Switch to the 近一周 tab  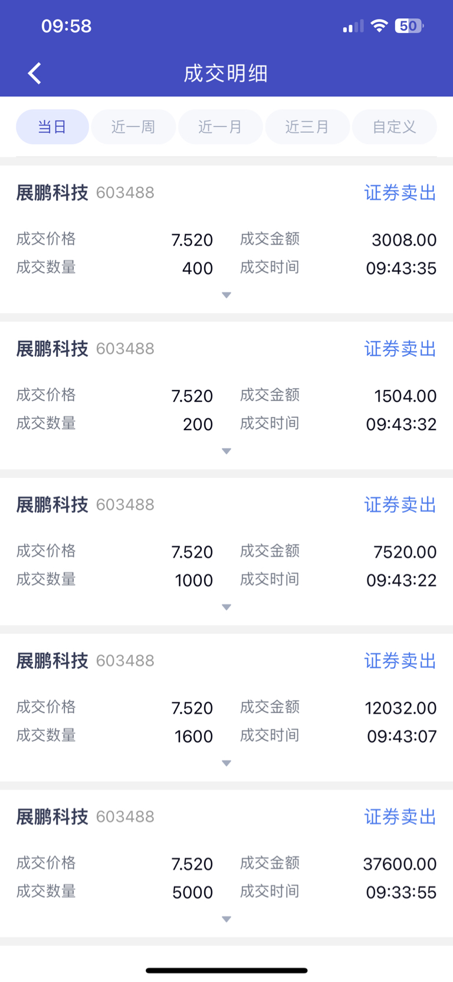(x=133, y=127)
